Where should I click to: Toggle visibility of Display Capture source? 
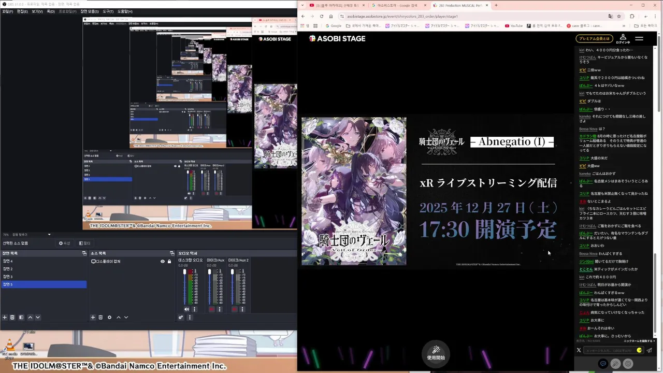(163, 262)
